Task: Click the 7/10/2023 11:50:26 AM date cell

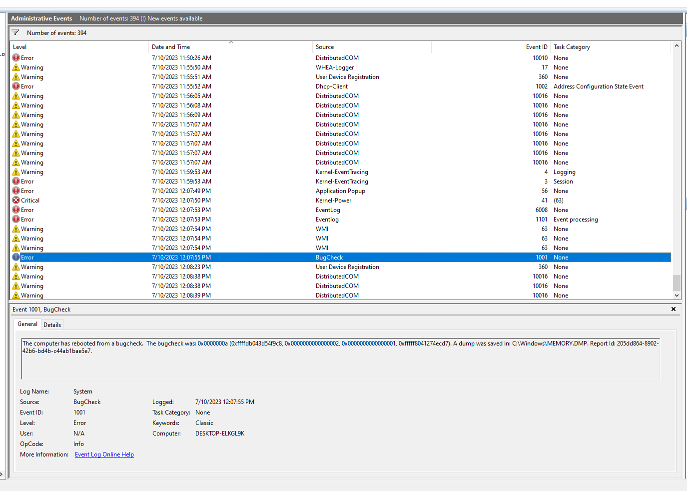Action: pyautogui.click(x=181, y=58)
